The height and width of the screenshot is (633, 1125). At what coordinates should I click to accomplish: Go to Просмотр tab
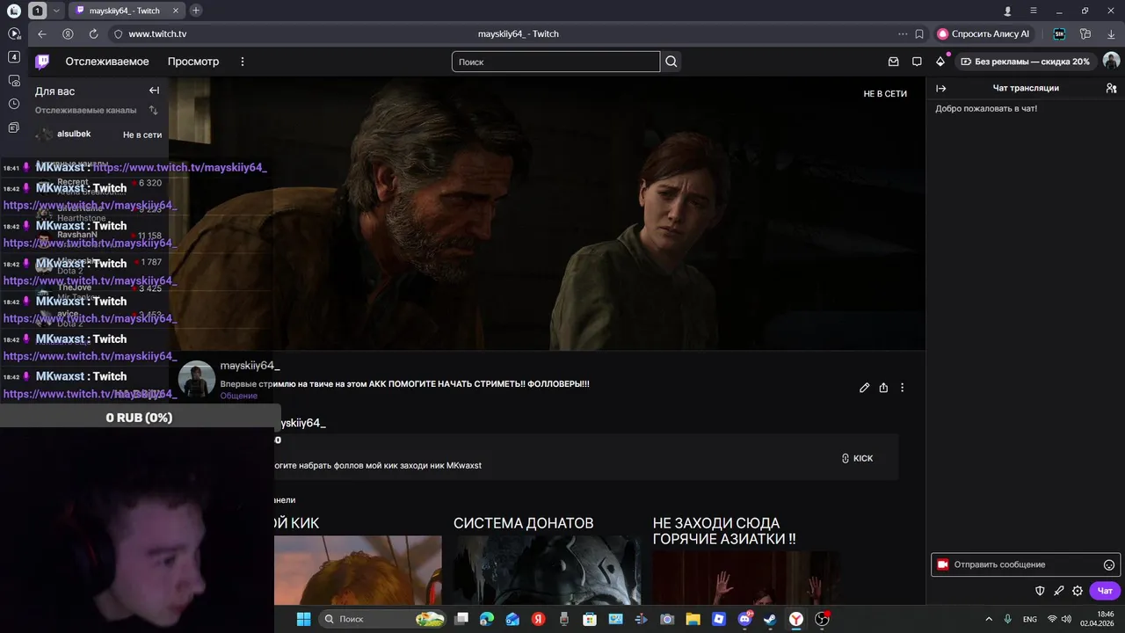[x=193, y=62]
